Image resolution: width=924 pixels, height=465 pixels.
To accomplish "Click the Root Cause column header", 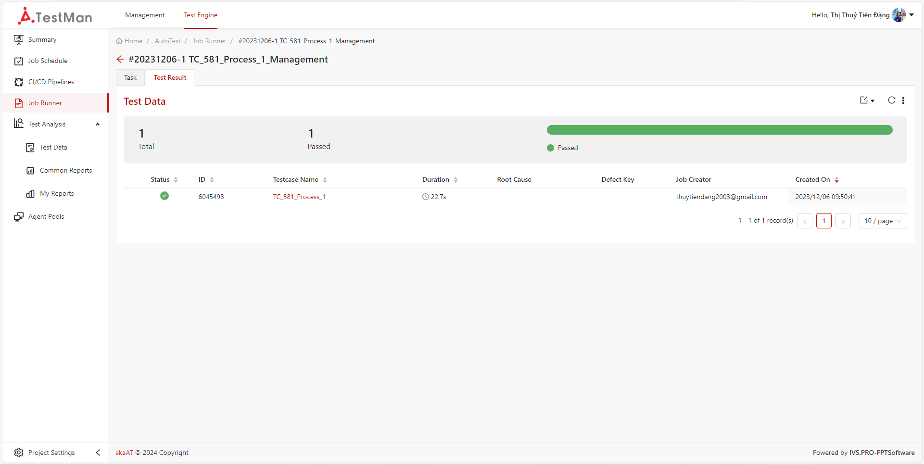I will pyautogui.click(x=514, y=179).
